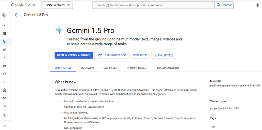Open the Marketplace cart sidebar icon

[x=5, y=115]
